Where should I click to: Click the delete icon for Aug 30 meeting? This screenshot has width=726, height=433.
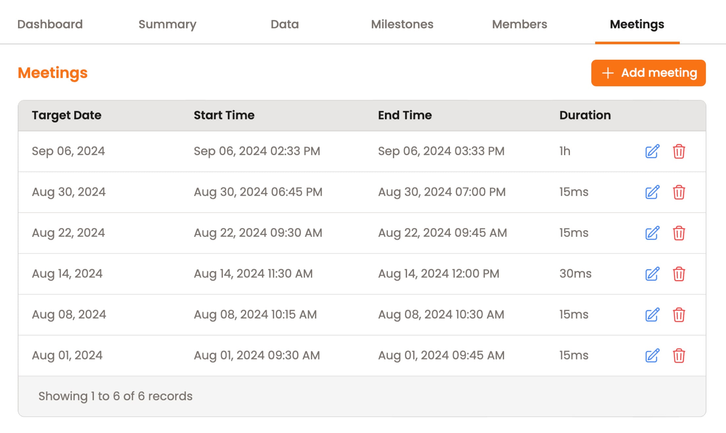[679, 191]
